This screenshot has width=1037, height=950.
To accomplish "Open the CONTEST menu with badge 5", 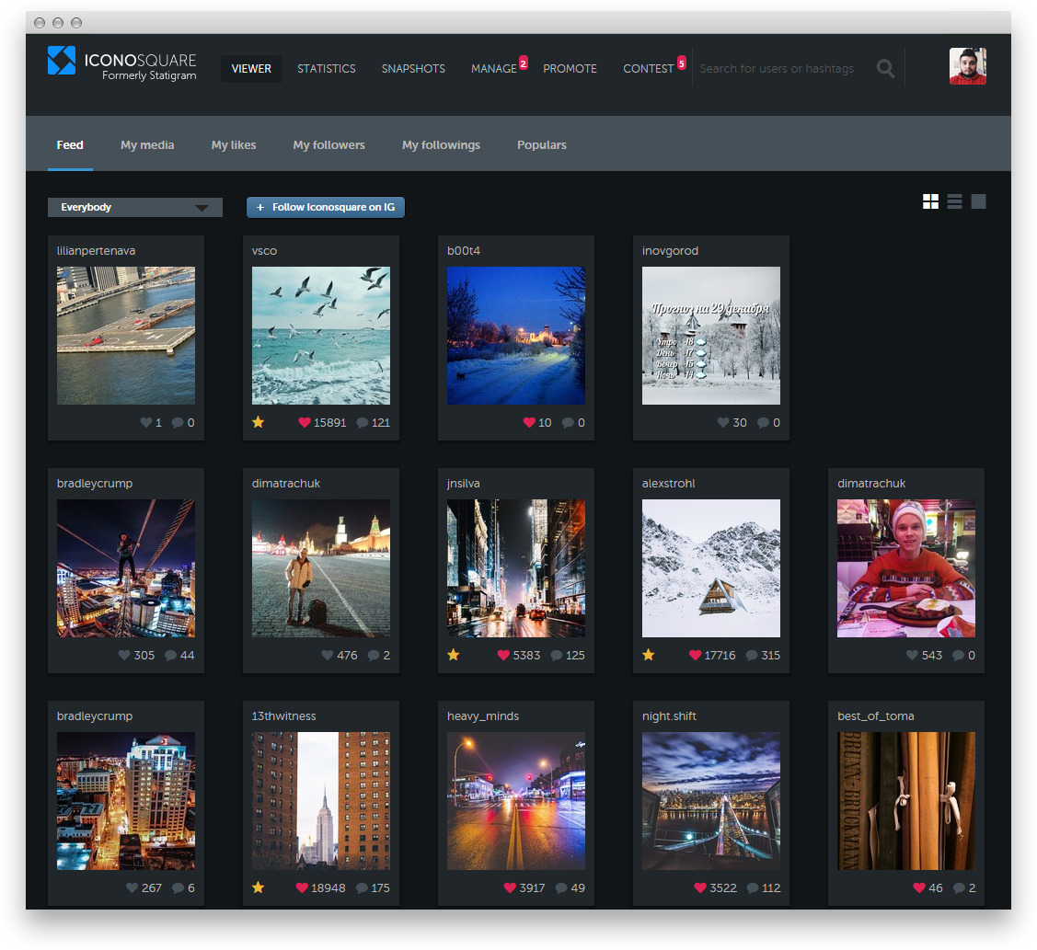I will (x=648, y=69).
